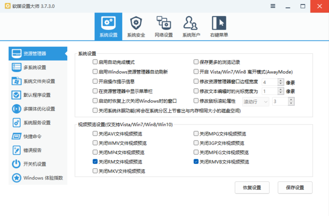Increase the cursor width value

pyautogui.click(x=281, y=89)
